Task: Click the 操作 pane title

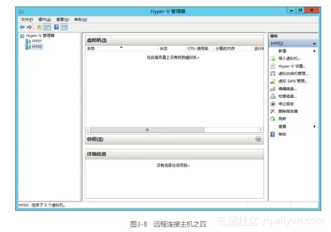Action: pos(274,36)
